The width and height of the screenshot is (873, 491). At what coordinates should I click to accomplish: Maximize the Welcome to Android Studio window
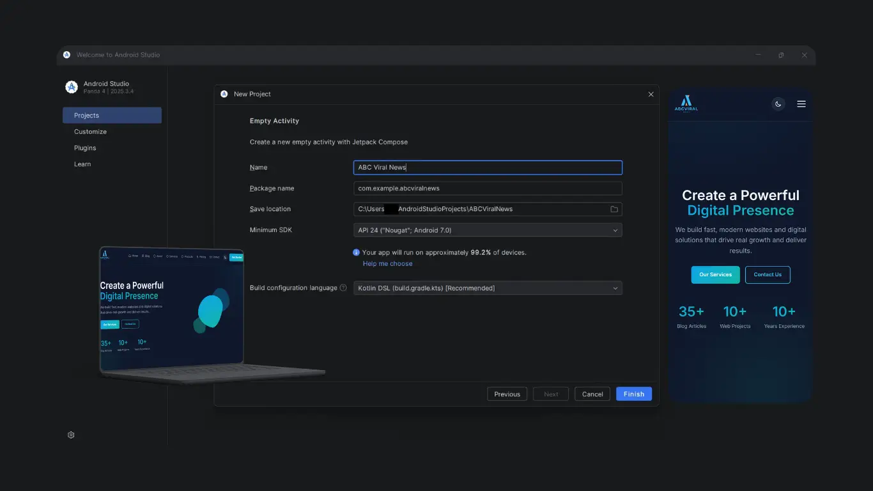coord(781,55)
